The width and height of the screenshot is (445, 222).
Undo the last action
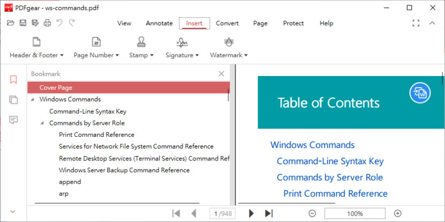coord(60,23)
